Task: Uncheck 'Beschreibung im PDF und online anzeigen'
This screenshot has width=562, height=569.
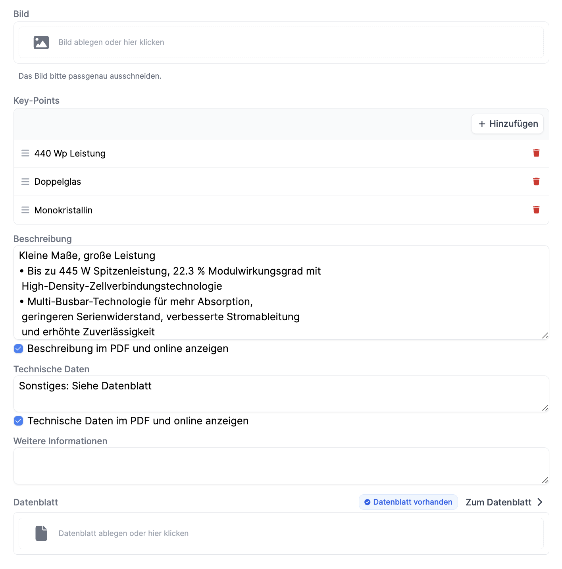Action: coord(19,349)
